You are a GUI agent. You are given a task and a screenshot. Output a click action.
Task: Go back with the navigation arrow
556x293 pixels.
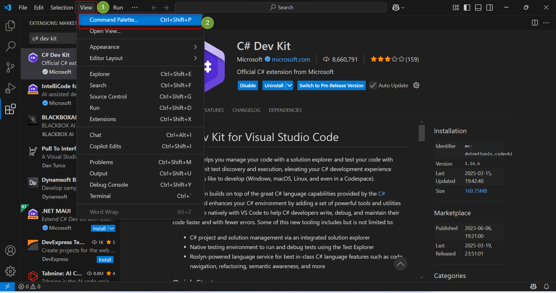click(x=155, y=8)
